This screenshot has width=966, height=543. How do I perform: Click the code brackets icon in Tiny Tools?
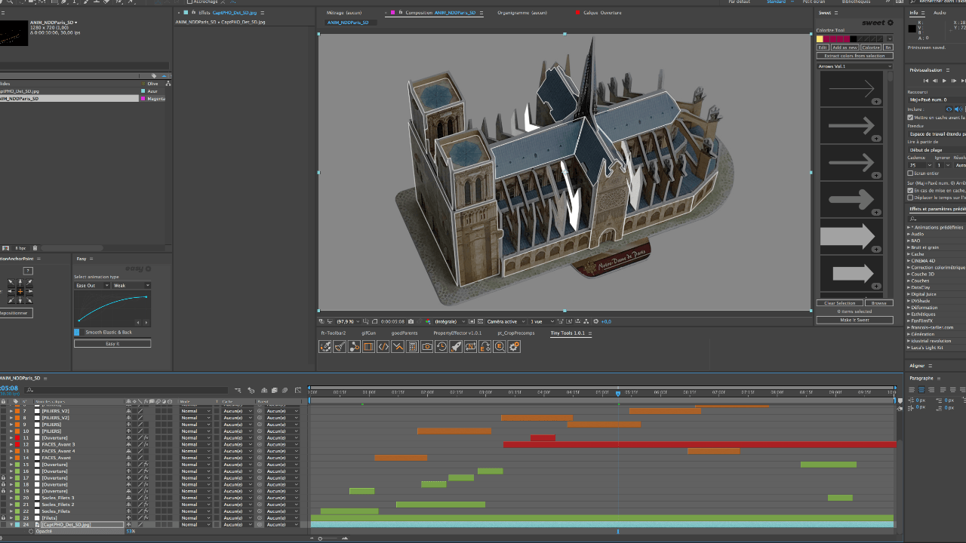(x=383, y=346)
